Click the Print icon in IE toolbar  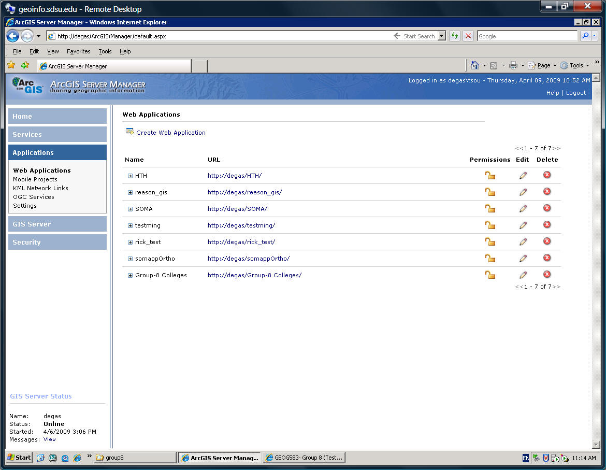tap(513, 65)
